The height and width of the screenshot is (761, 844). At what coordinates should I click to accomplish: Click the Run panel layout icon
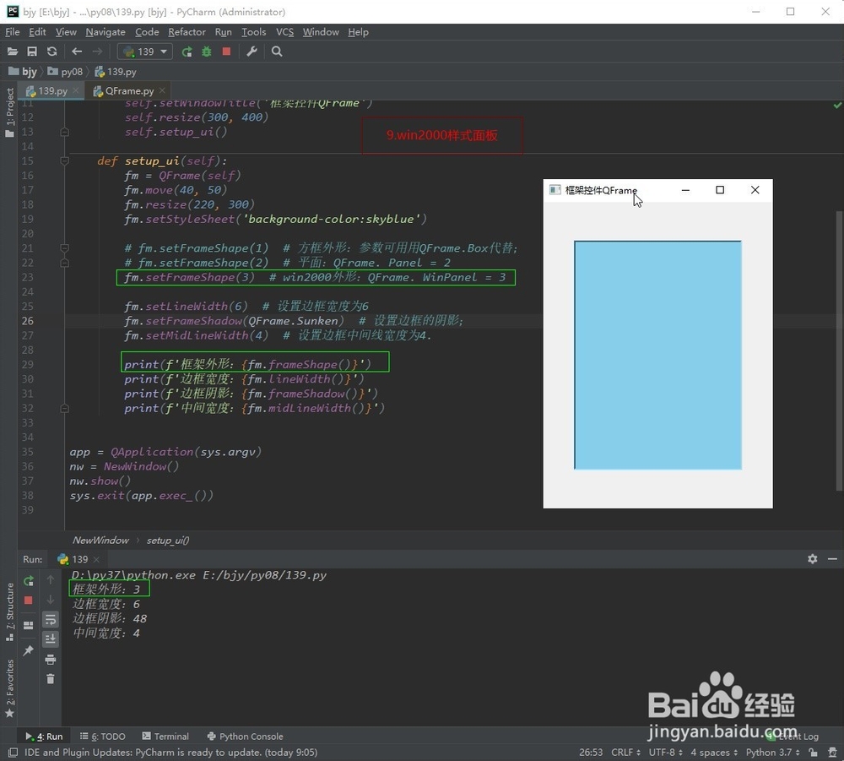29,625
